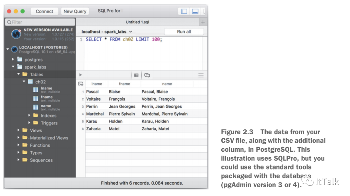
Task: Collapse the LOCALHOST (POSTGRES) server node
Action: pos(8,49)
